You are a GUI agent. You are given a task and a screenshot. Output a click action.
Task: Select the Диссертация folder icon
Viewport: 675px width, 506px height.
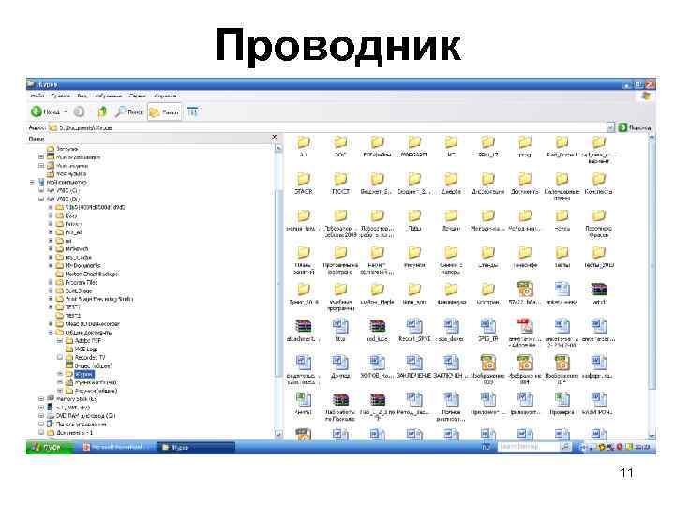[x=488, y=179]
